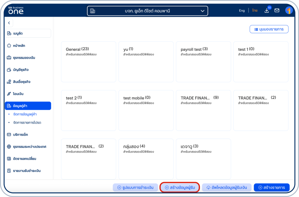Switch language to Eng
The image size is (299, 197).
coord(242,11)
